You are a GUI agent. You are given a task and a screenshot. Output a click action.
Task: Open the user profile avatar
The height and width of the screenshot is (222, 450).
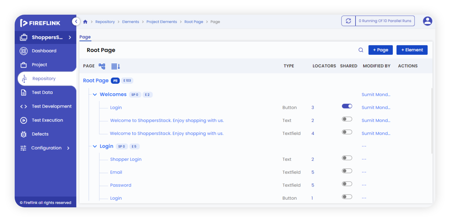[427, 21]
